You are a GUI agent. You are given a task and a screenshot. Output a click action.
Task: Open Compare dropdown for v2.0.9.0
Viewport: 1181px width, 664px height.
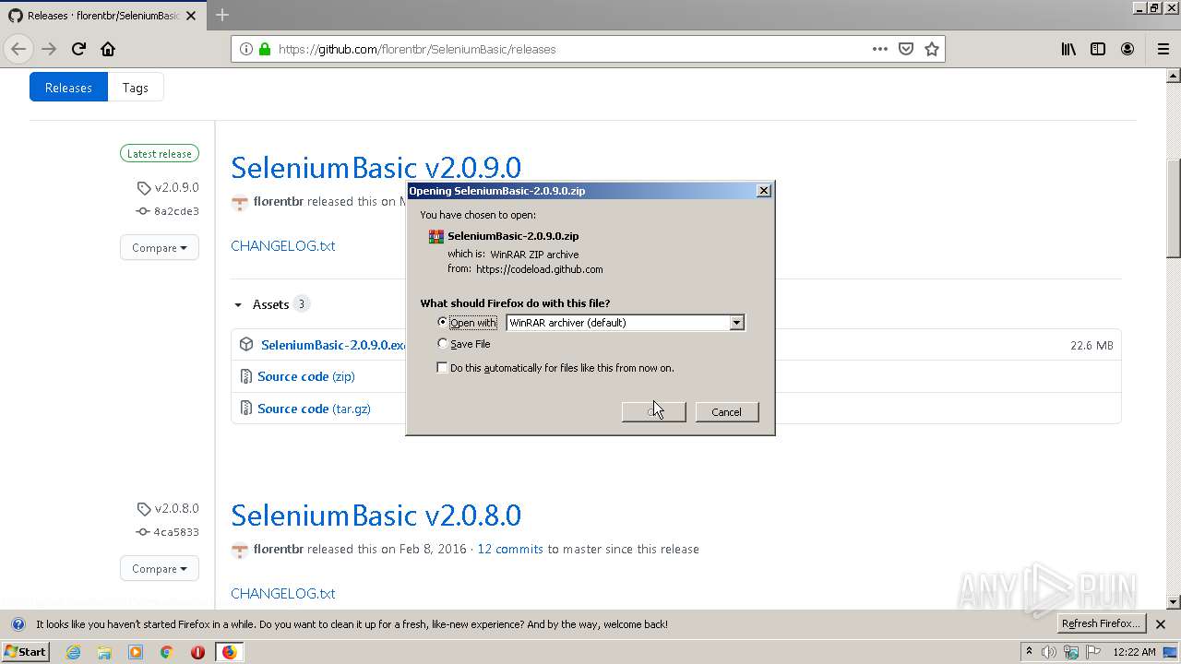tap(160, 247)
